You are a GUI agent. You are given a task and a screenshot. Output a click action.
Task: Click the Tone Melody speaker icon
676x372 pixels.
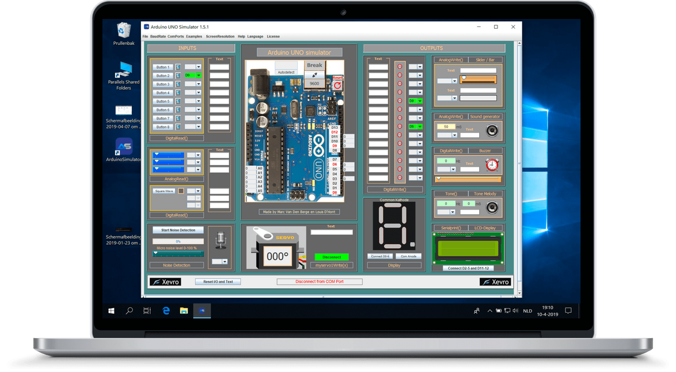(492, 207)
